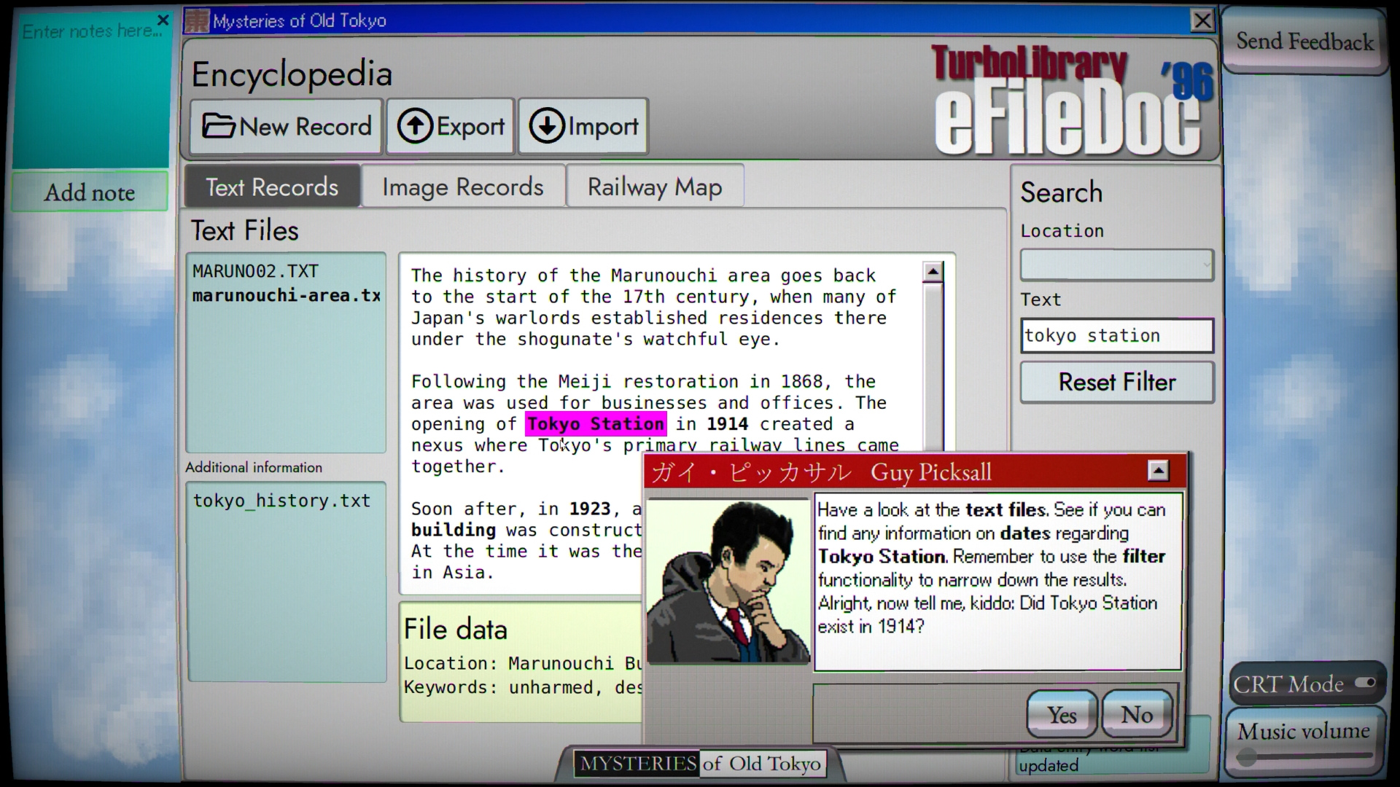
Task: Close the notes panel with its X icon
Action: pos(163,20)
